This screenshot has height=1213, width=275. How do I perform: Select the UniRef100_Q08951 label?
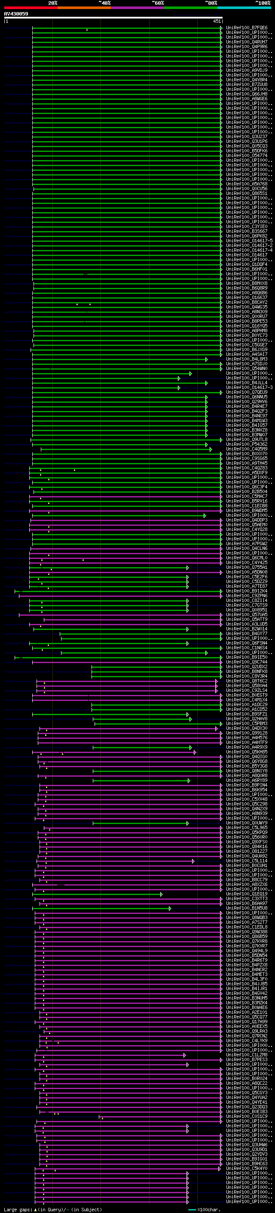click(x=247, y=610)
